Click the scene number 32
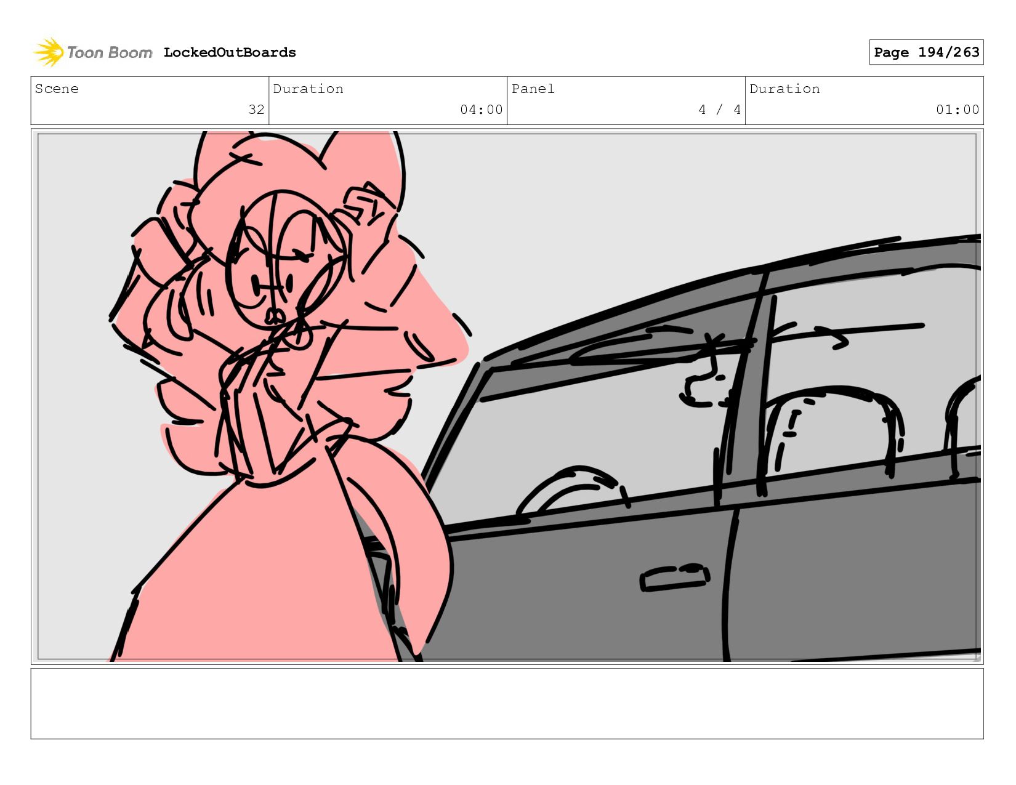 256,110
